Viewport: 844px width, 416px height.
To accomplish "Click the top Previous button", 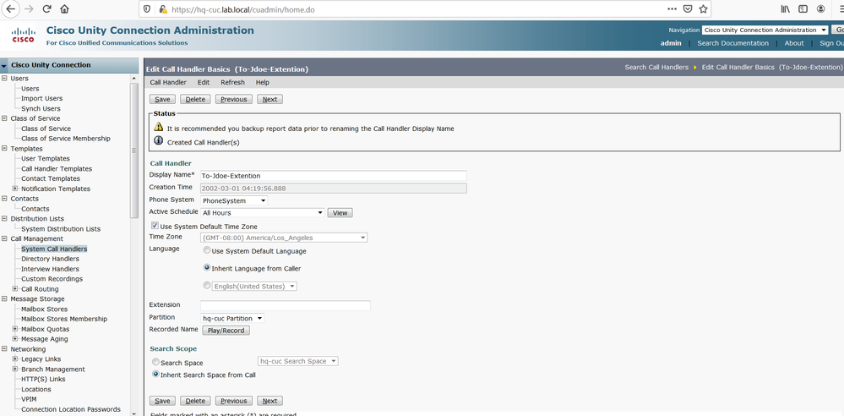I will coord(234,99).
